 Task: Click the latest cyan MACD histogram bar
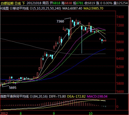pos(106,106)
